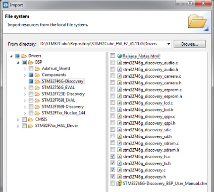This screenshot has height=192, width=214.
Task: Click the STM32F723E-Discovery folder icon
Action: pyautogui.click(x=37, y=94)
